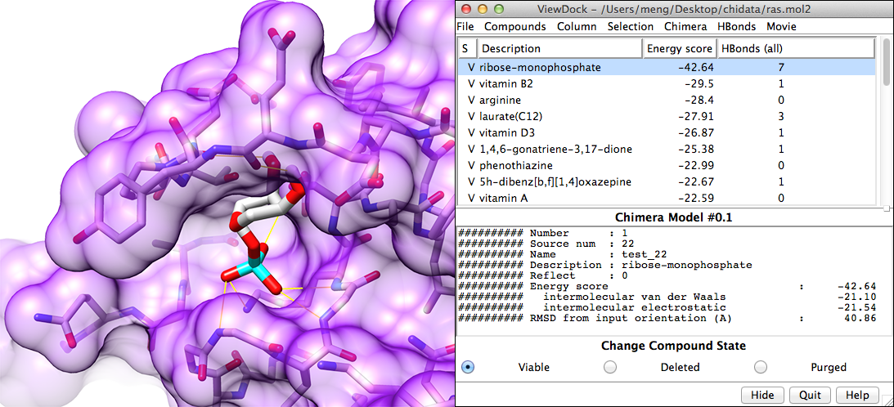This screenshot has height=407, width=894.
Task: Zoom the ViewDock window with green button
Action: tap(499, 9)
